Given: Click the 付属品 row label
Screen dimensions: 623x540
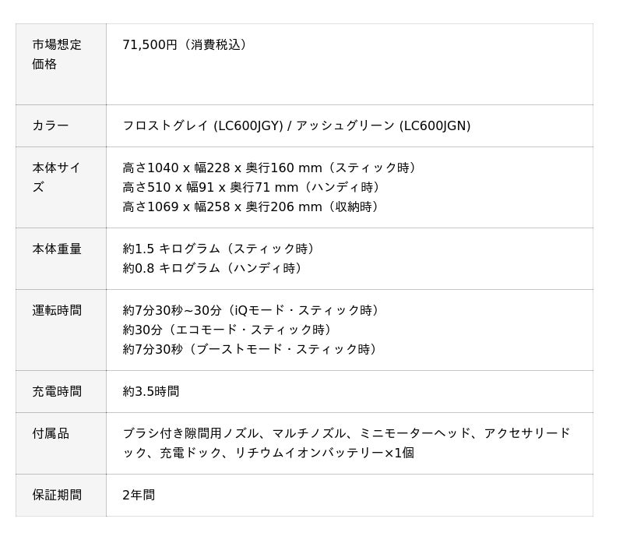Looking at the screenshot, I should [x=50, y=433].
